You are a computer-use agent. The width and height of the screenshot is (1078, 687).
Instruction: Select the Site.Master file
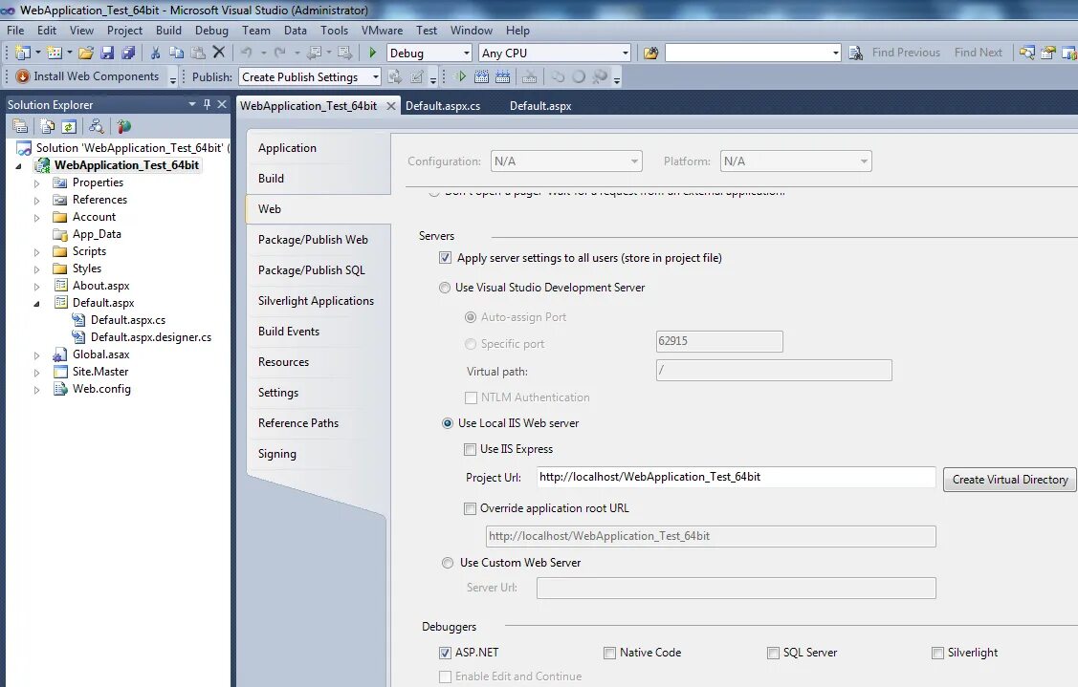(x=100, y=372)
